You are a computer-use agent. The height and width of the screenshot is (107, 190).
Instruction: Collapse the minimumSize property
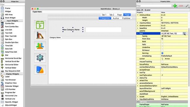click(138, 15)
